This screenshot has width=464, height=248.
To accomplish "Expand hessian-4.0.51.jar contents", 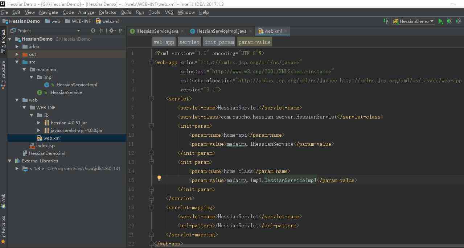I will (39, 123).
